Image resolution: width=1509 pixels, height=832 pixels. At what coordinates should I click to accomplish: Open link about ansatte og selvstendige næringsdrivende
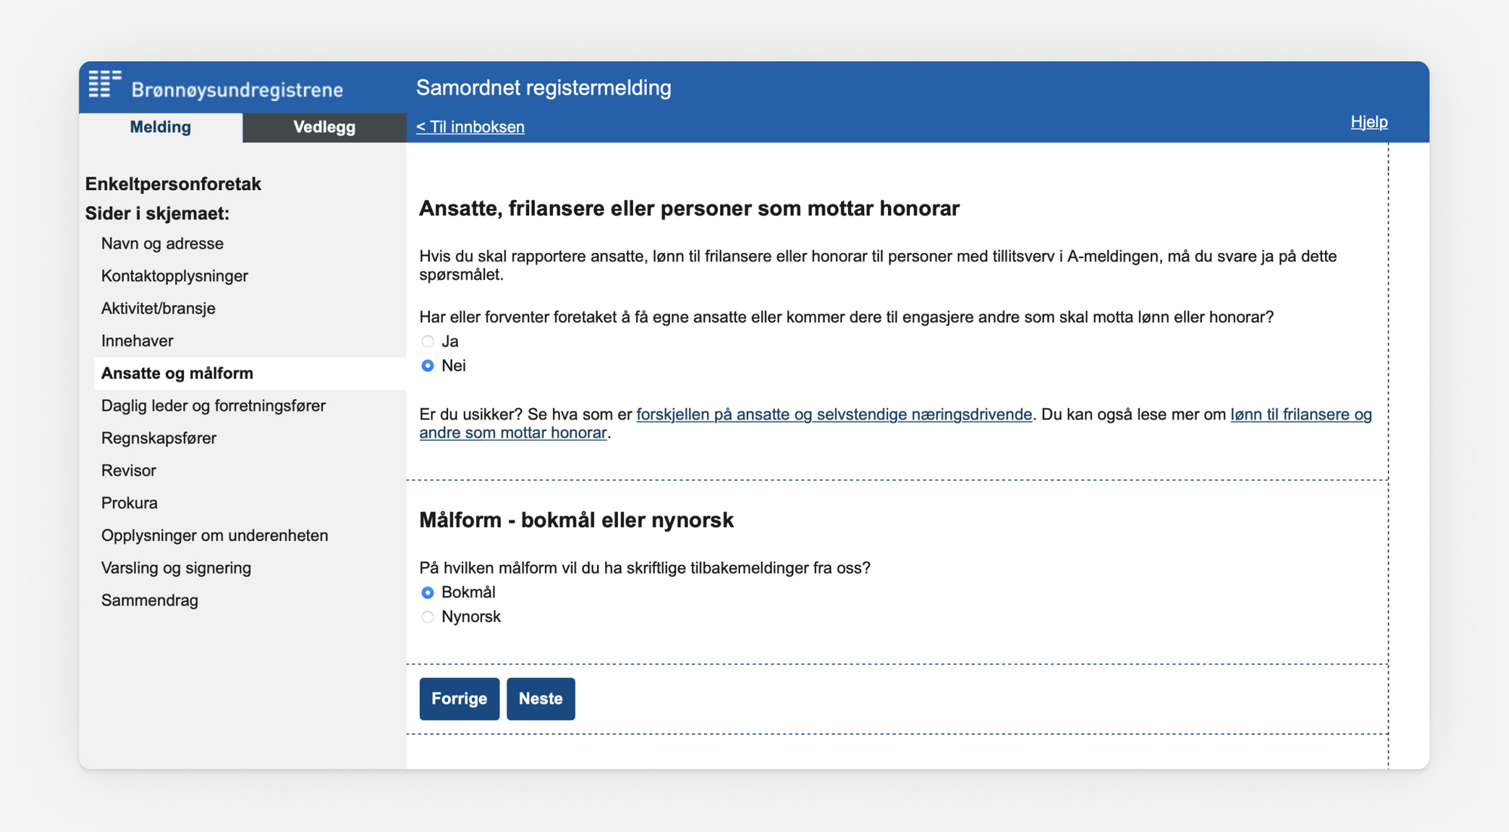[834, 414]
